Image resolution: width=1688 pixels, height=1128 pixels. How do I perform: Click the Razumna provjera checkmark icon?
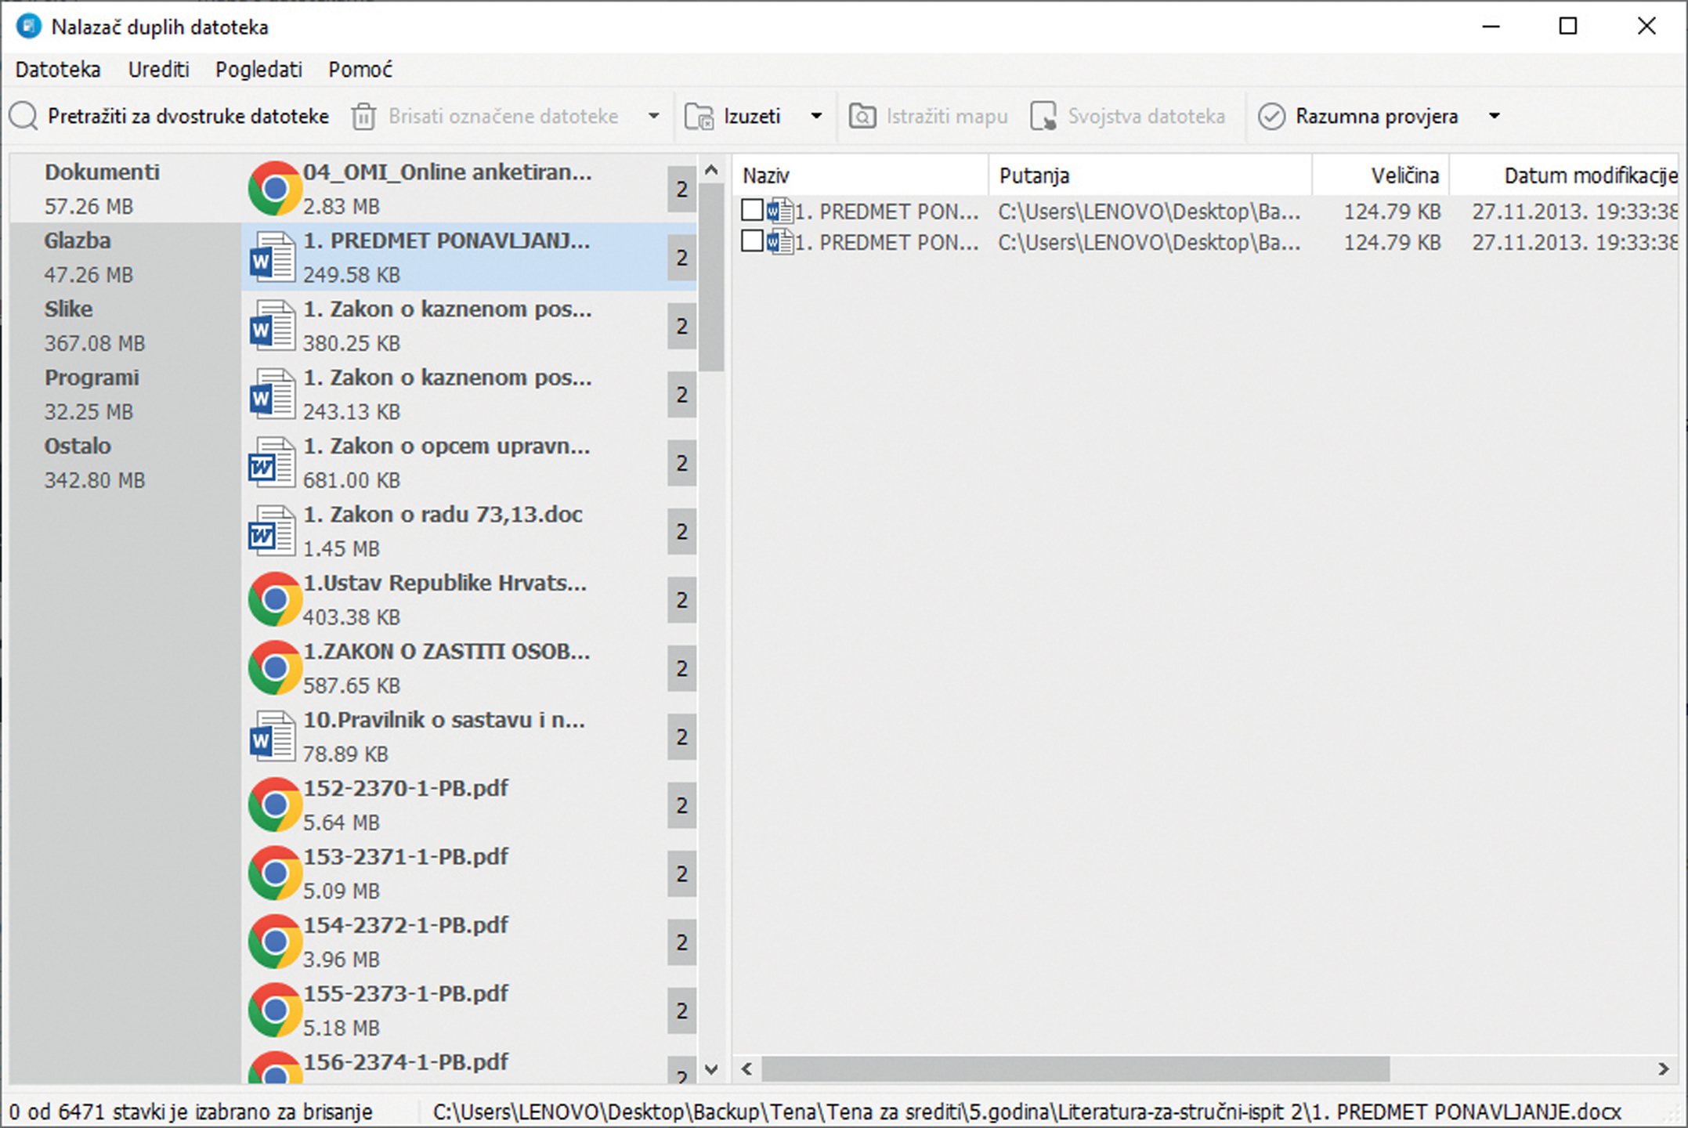1271,117
